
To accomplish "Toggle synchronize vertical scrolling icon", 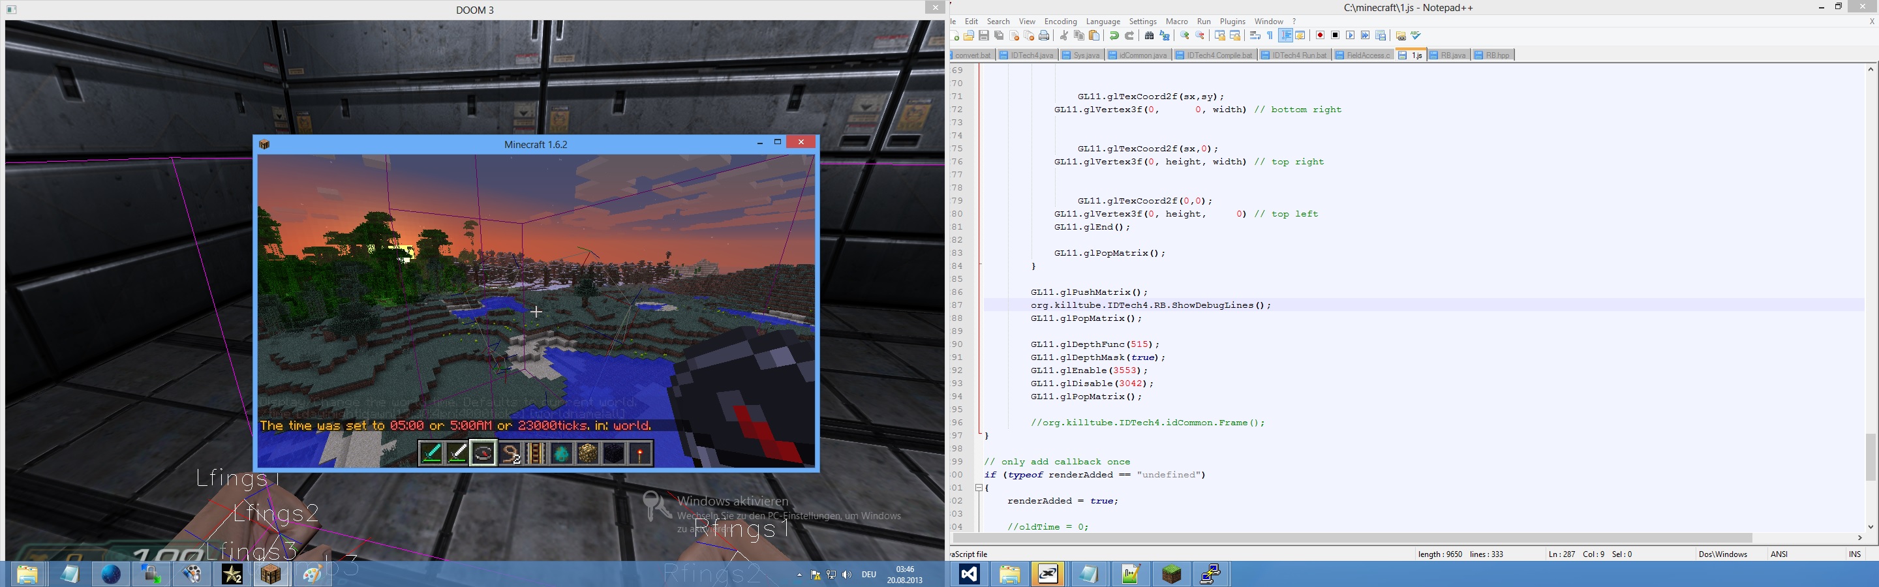I will pos(1220,35).
